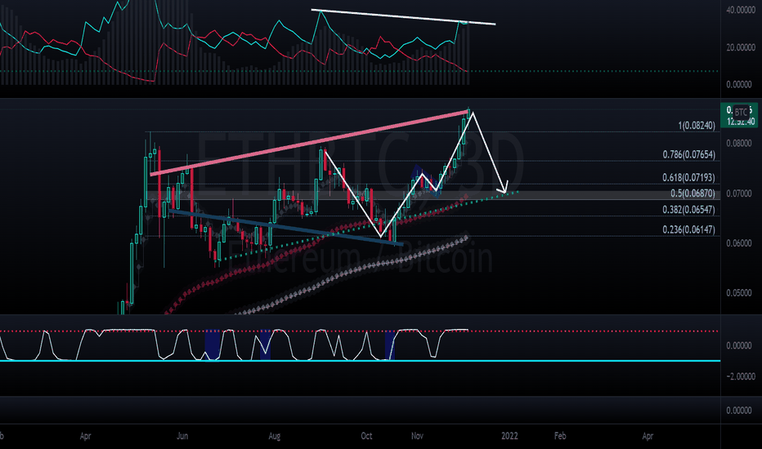Screen dimensions: 762x449
Task: Click the Nov label on time axis
Action: [417, 436]
